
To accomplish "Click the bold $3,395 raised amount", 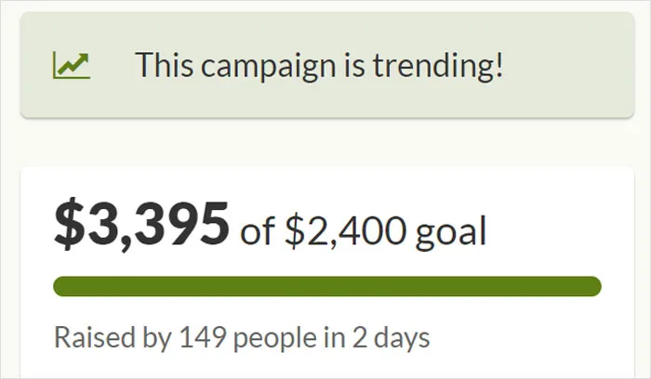I will pos(141,224).
